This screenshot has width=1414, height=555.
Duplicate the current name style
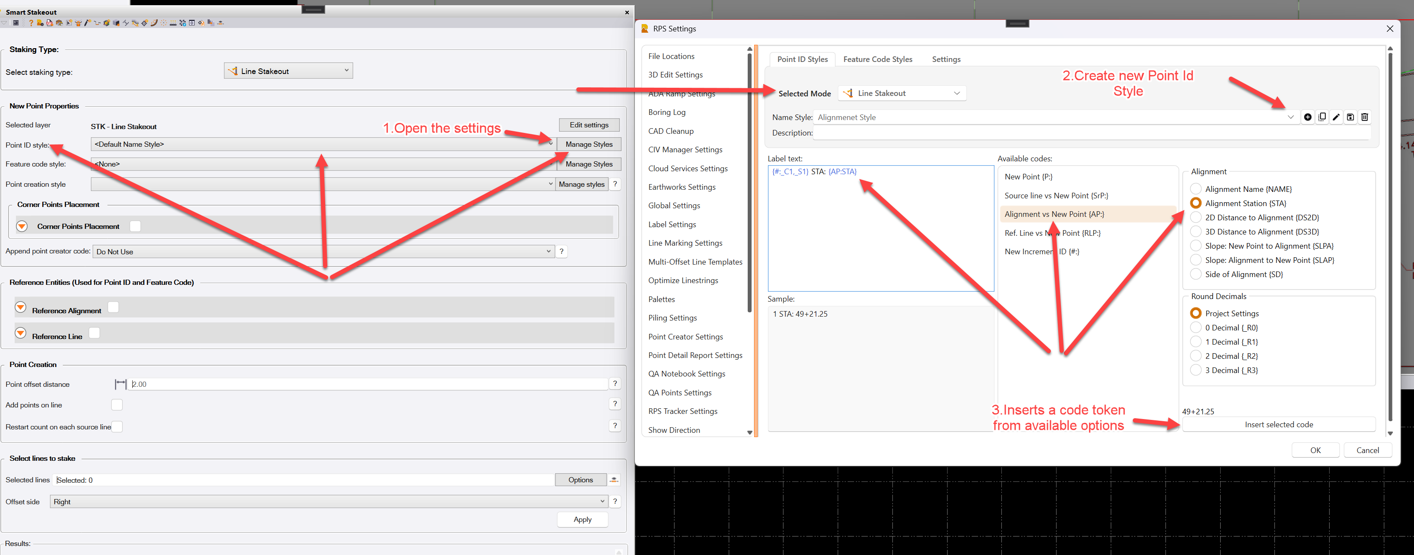(x=1322, y=117)
